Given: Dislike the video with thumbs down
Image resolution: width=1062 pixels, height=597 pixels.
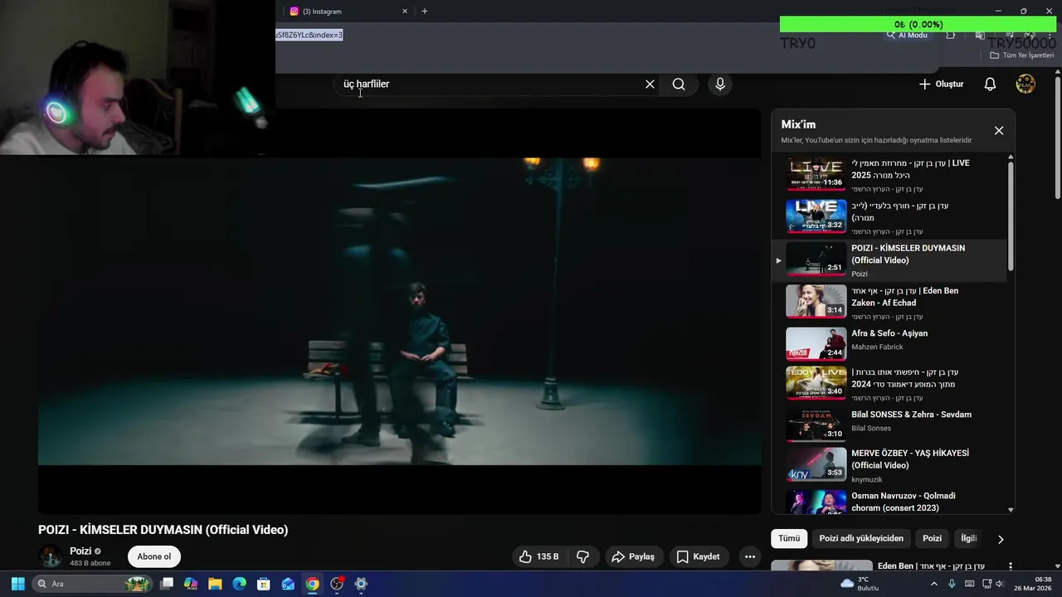Looking at the screenshot, I should [583, 556].
